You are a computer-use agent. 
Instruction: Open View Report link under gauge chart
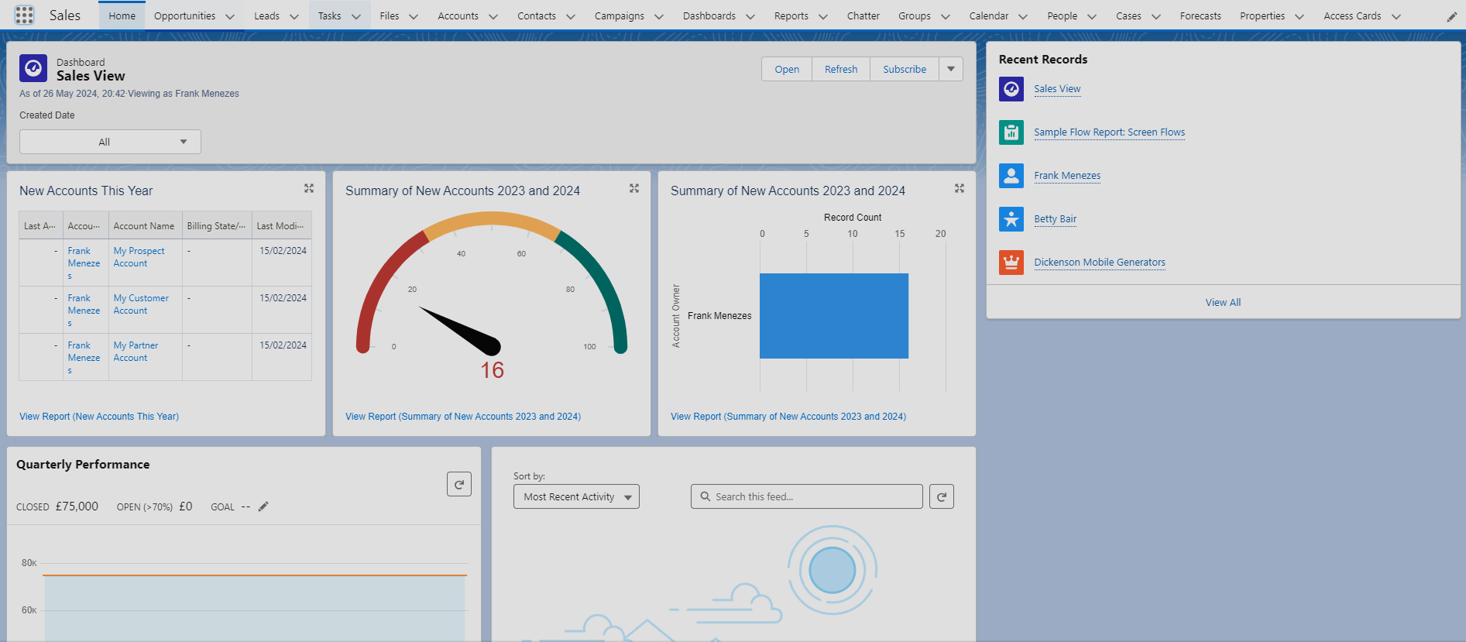point(463,417)
